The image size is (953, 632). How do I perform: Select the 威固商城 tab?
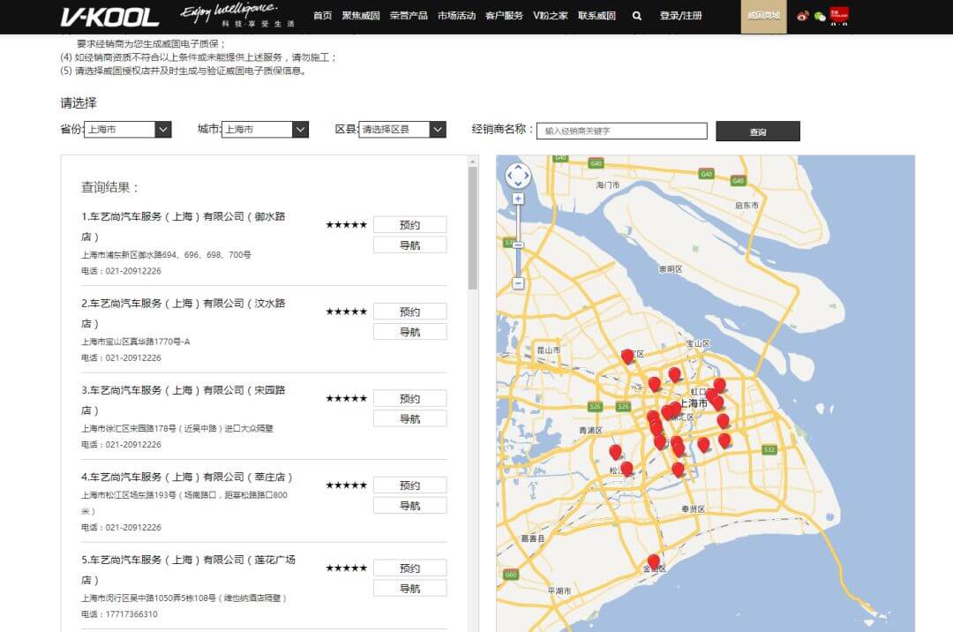pos(763,16)
